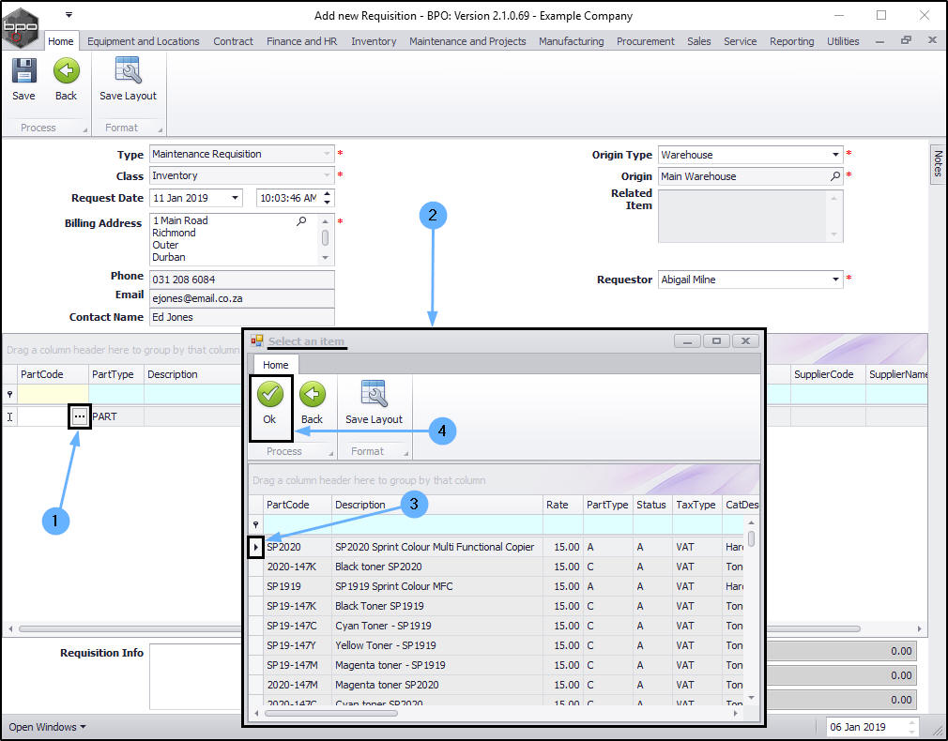Viewport: 948px width, 741px height.
Task: Open the Inventory menu tab
Action: 374,41
